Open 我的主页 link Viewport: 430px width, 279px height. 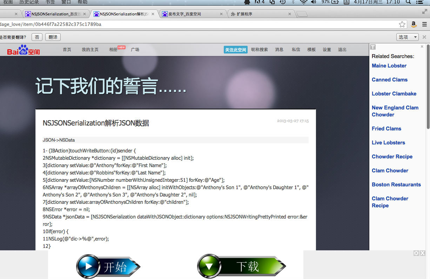(90, 50)
